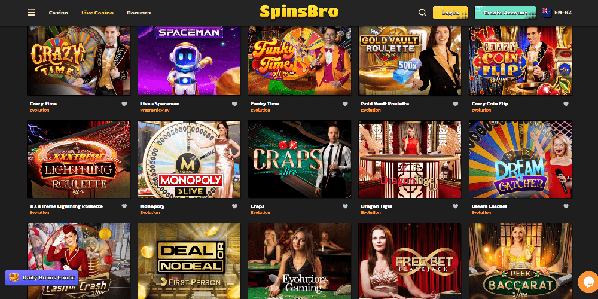Viewport: 598px width, 299px height.
Task: Toggle favorite heart for Gold Vault Roulette
Action: (x=455, y=103)
